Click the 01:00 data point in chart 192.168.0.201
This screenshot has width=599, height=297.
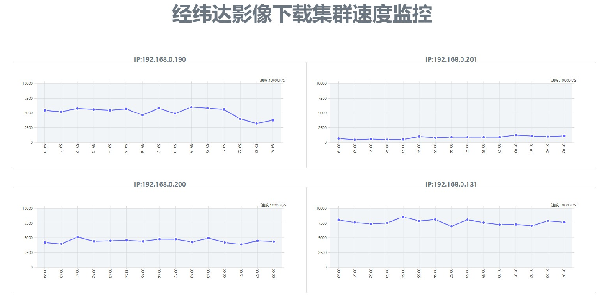[516, 135]
